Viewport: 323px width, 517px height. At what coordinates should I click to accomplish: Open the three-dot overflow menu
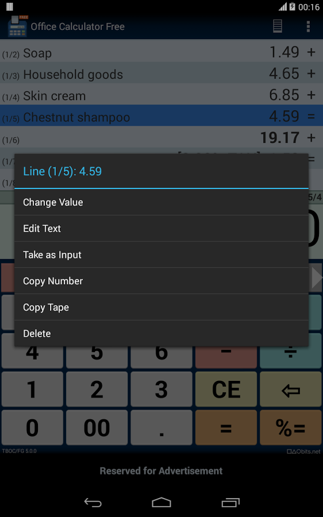308,26
